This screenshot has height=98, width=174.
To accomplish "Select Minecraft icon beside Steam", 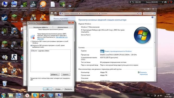I will click(14, 18).
